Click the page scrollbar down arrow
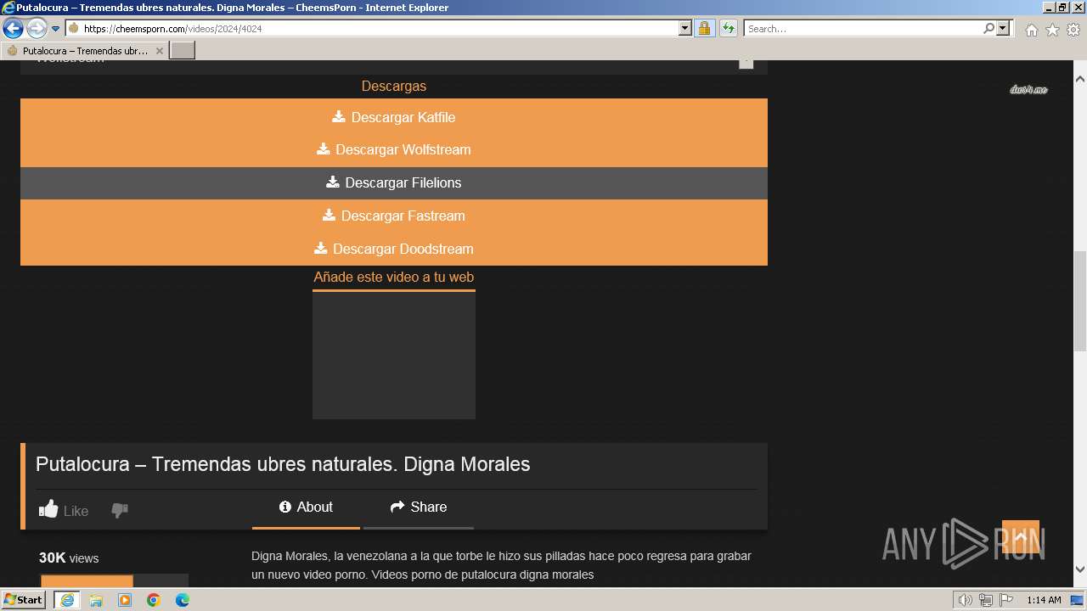Screen dimensions: 1087x611 1080,570
